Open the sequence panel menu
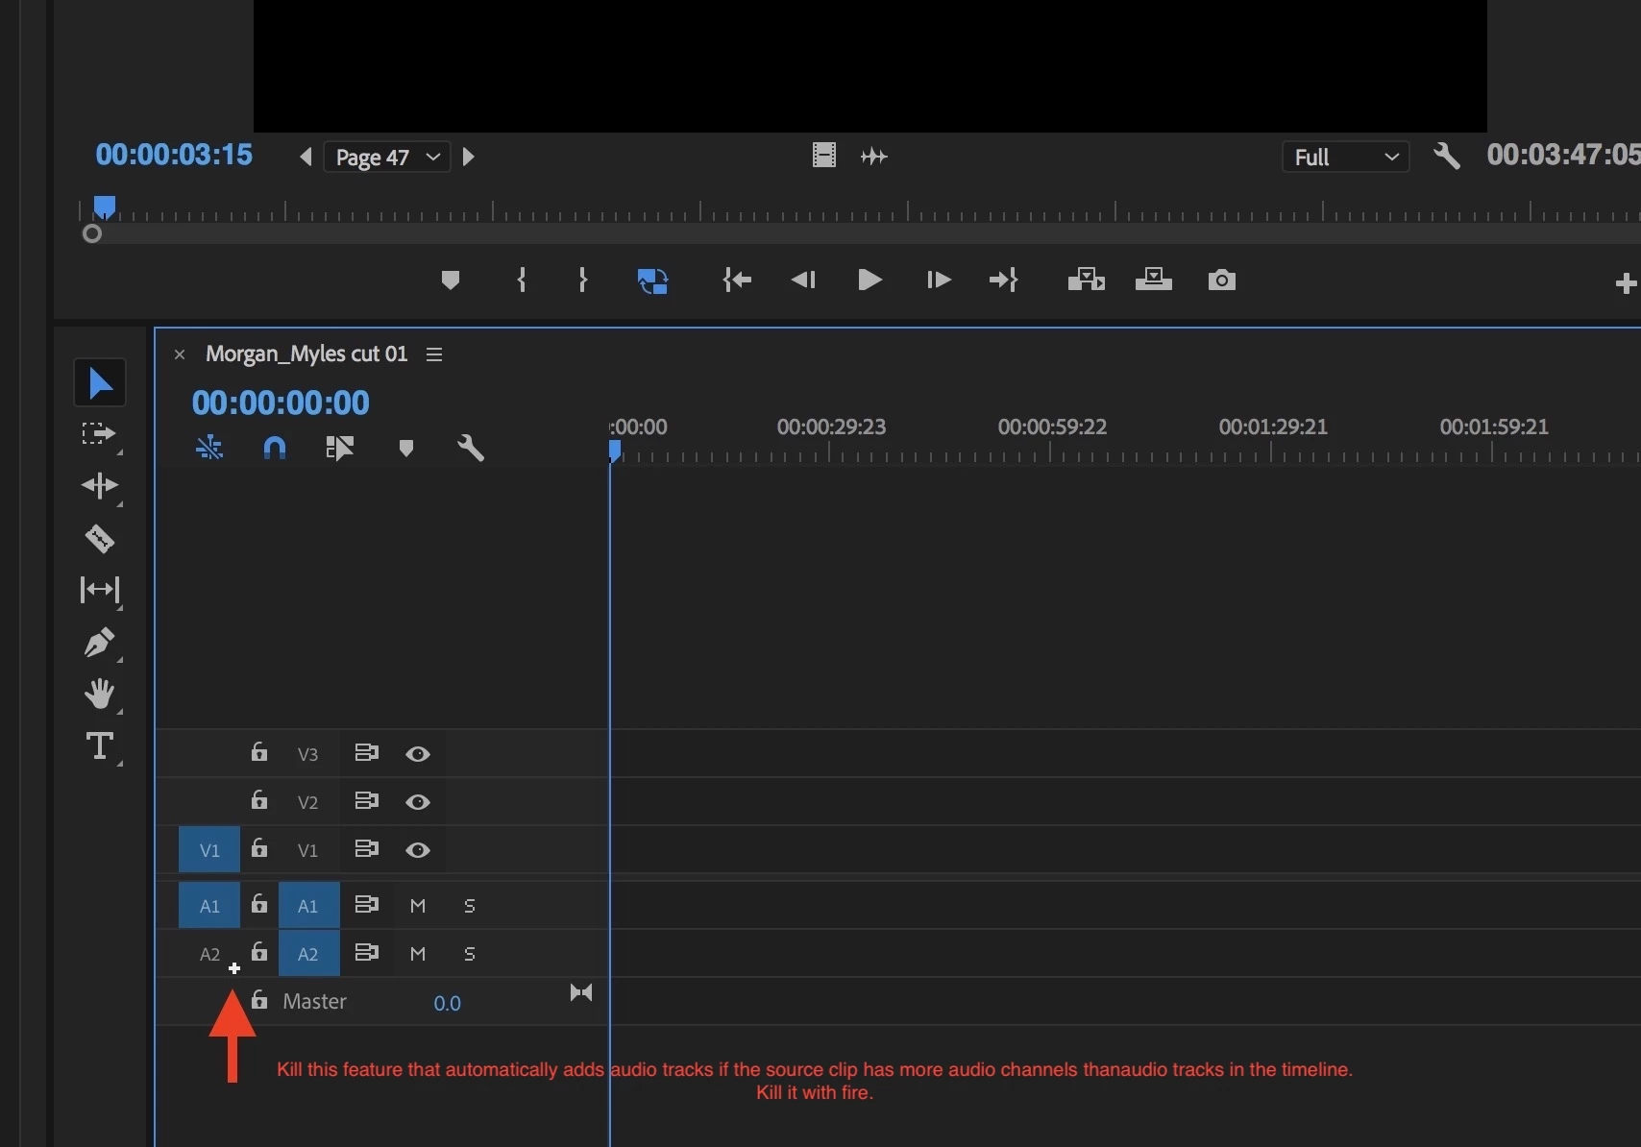1641x1147 pixels. click(x=434, y=354)
